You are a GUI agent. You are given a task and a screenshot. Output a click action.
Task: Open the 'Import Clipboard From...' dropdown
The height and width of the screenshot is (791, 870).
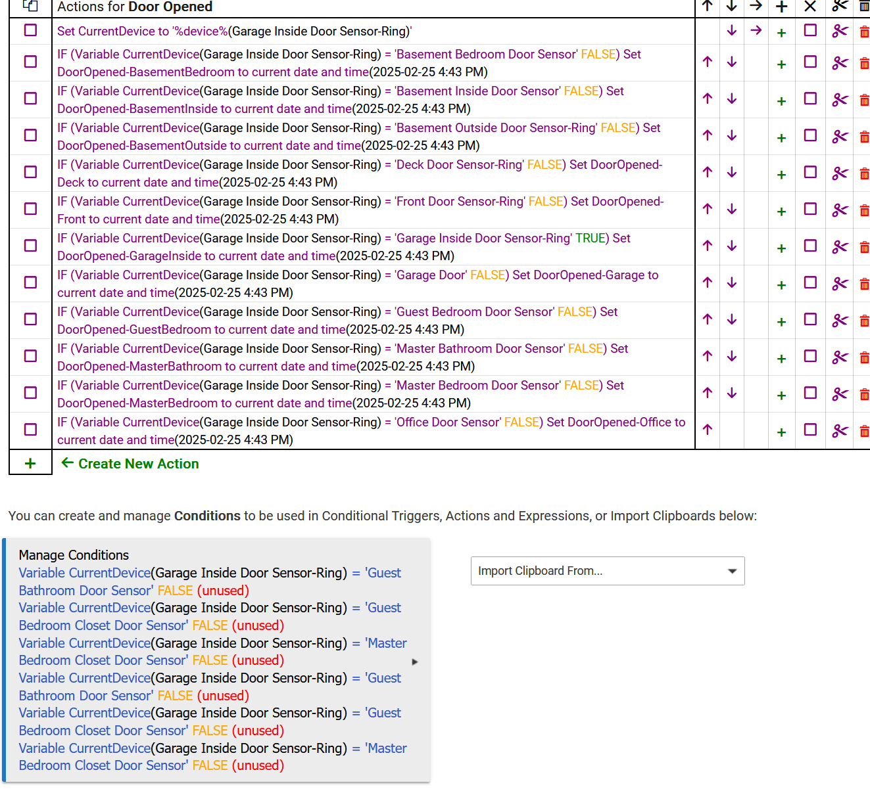607,570
